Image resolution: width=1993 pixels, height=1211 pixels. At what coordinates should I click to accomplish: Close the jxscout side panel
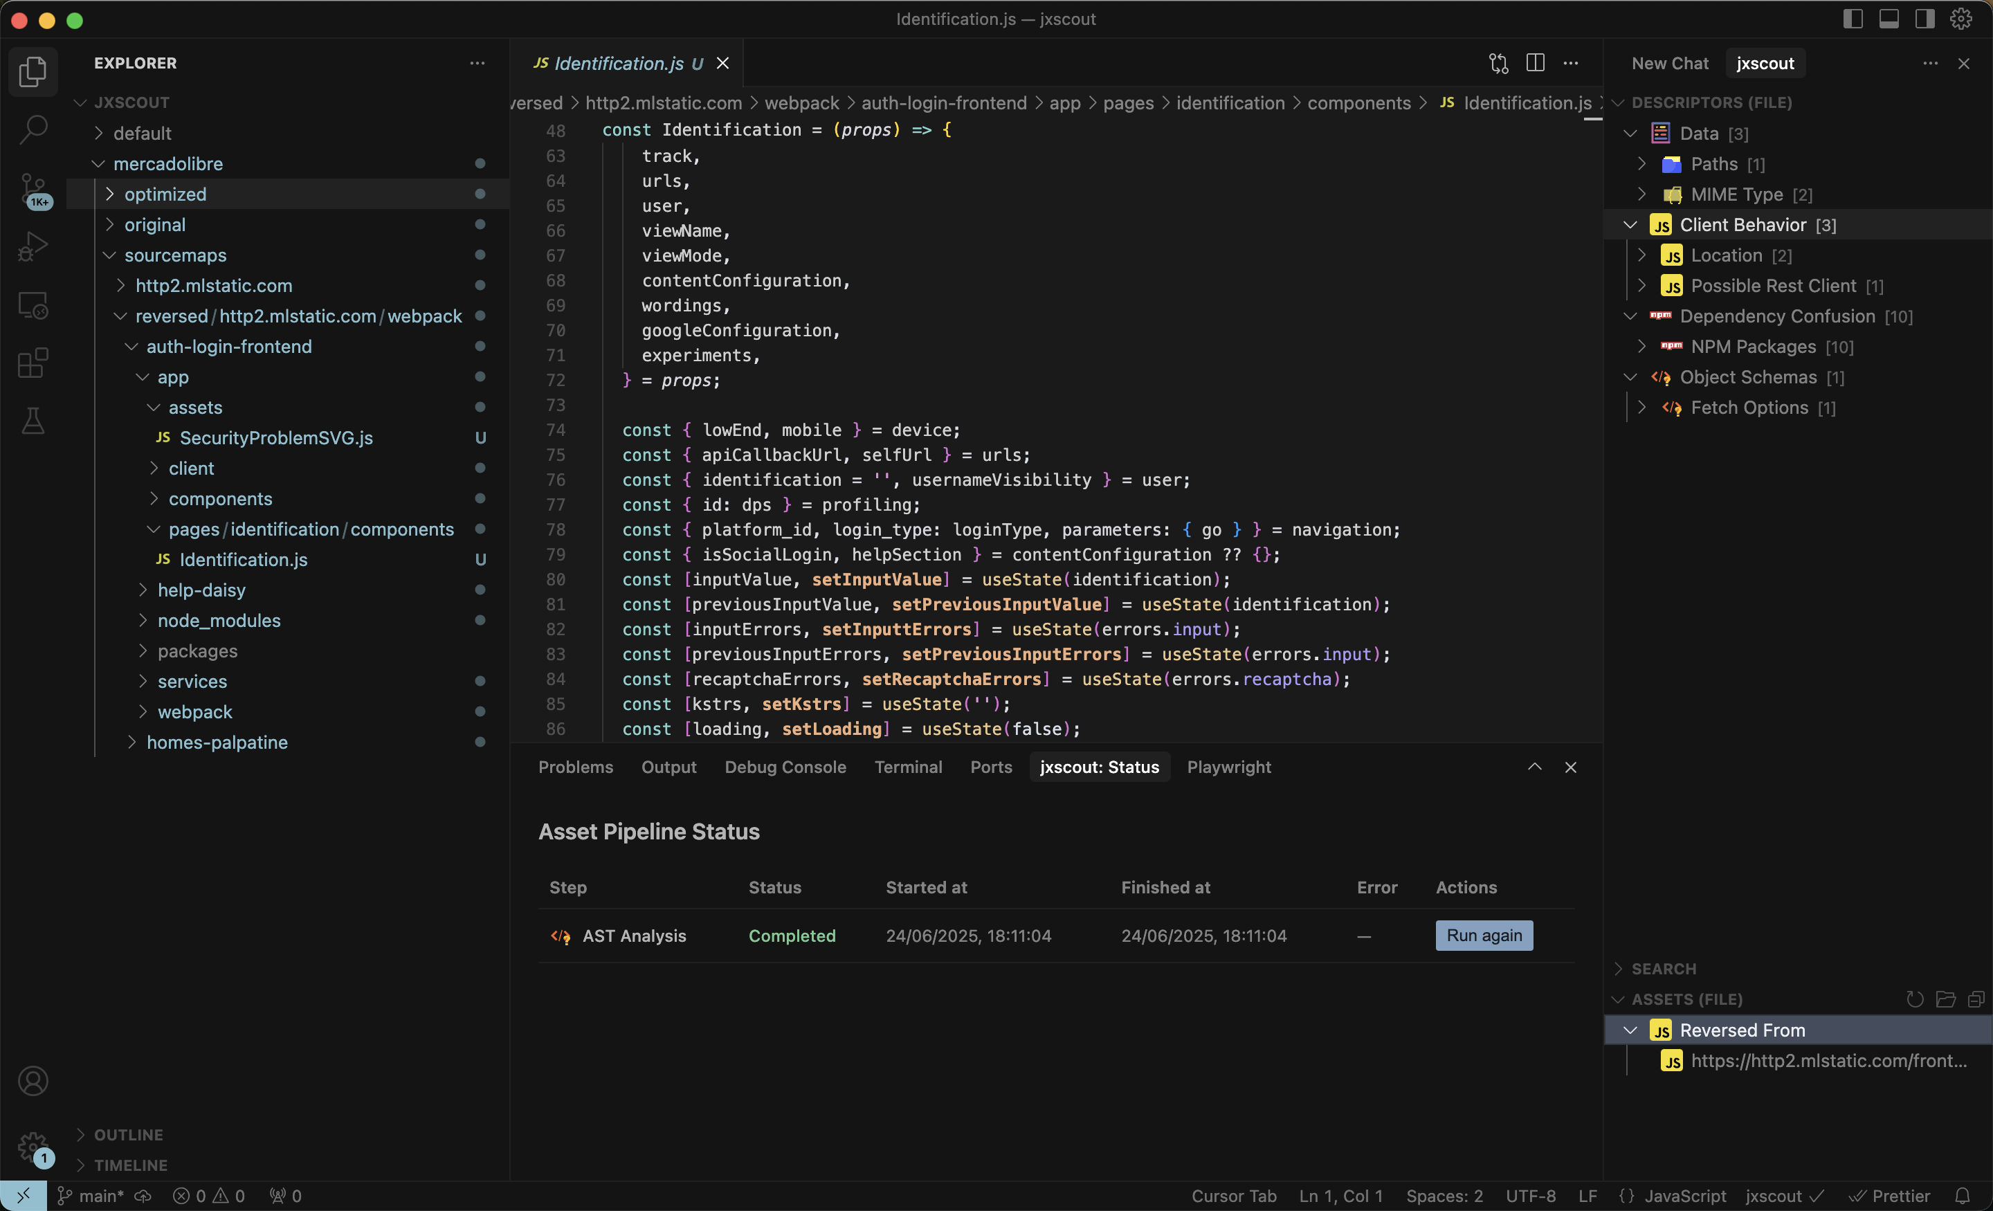point(1964,63)
